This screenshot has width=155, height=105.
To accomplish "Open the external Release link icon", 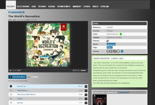I will [108, 41].
